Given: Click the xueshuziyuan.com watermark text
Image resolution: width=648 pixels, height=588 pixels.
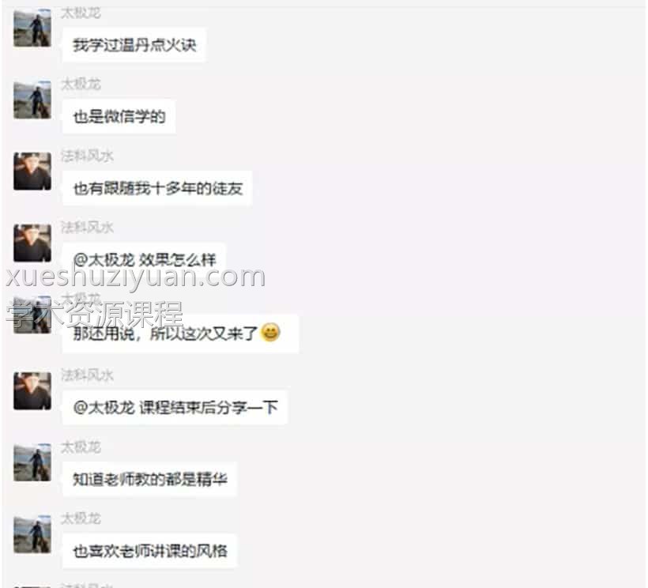Looking at the screenshot, I should [x=136, y=276].
